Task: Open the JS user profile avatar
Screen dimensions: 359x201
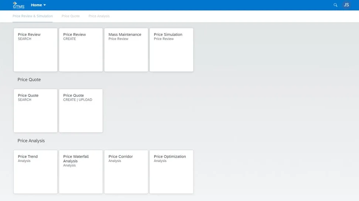Action: (x=346, y=5)
